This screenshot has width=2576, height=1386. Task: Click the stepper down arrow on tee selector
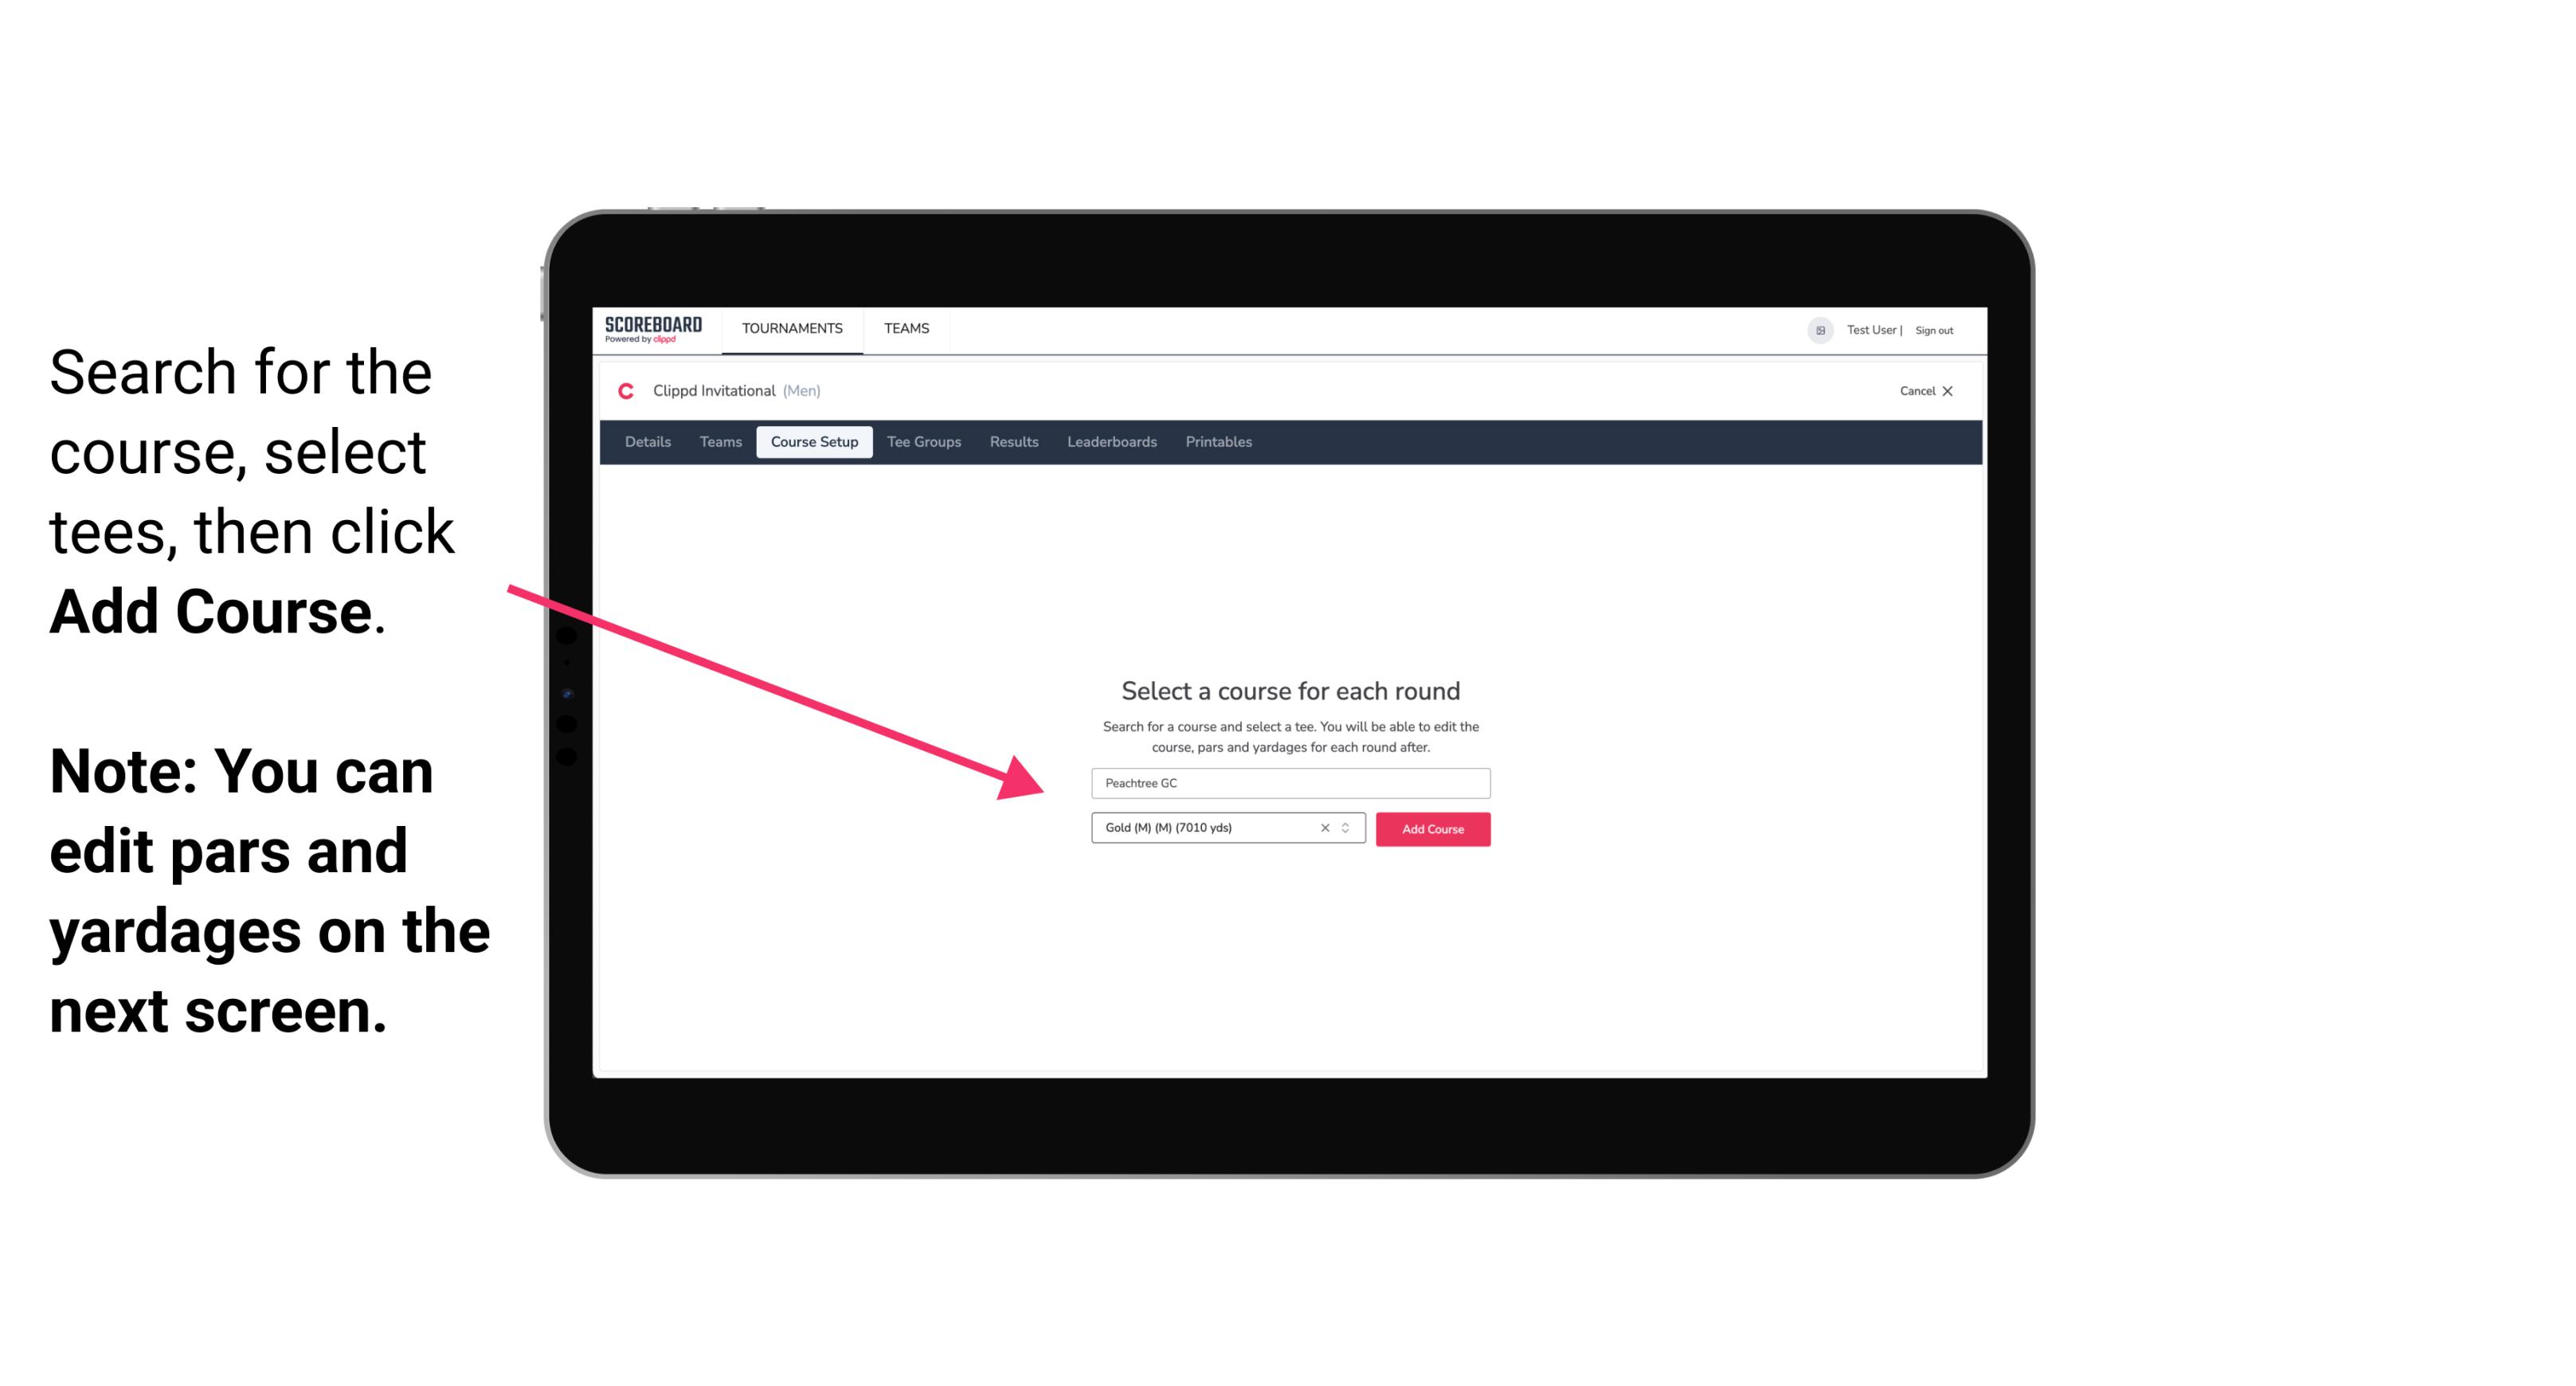[x=1348, y=835]
